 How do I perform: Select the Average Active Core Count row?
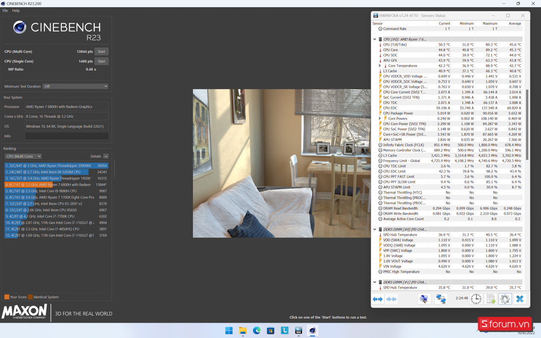448,219
